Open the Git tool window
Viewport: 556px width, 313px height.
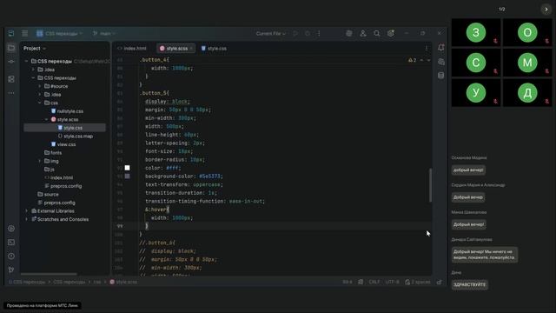tap(11, 270)
